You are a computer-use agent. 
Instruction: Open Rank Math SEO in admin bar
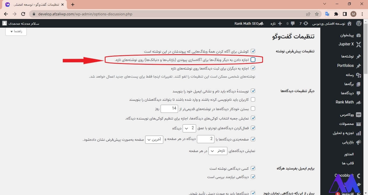point(249,24)
